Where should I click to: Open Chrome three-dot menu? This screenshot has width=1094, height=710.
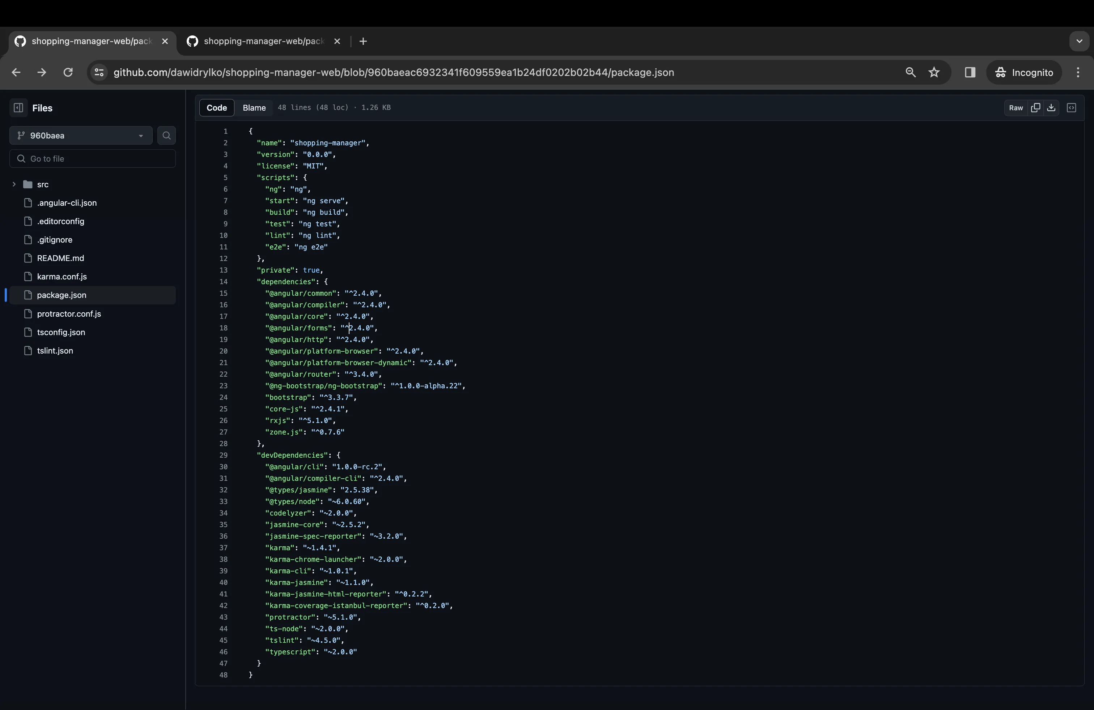(1078, 72)
